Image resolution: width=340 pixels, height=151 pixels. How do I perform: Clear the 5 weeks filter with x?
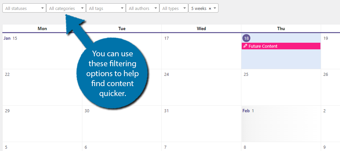(x=210, y=8)
